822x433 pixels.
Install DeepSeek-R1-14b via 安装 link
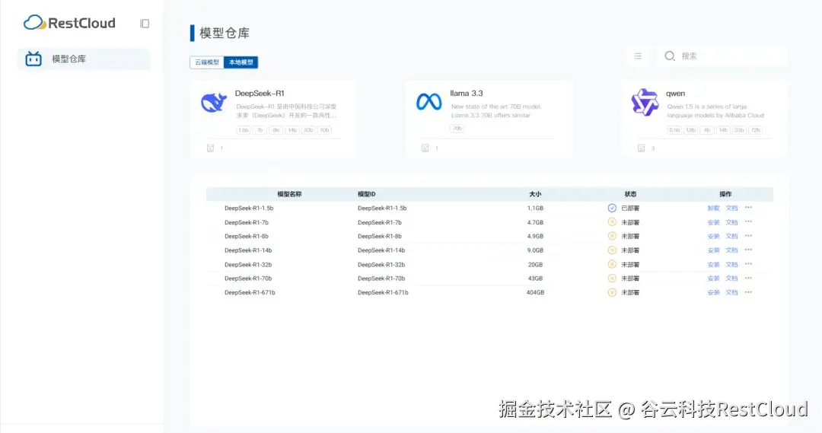(713, 250)
